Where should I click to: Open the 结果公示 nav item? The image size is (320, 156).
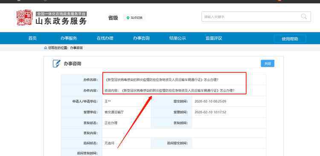pyautogui.click(x=177, y=38)
